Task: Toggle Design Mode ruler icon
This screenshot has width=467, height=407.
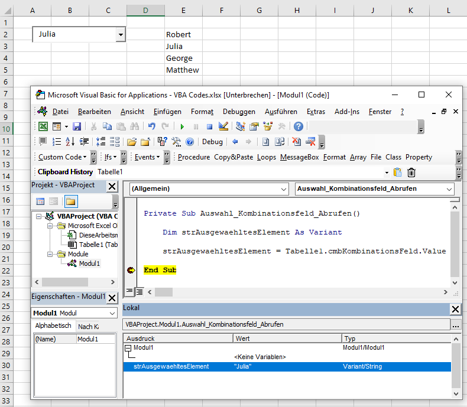Action: tap(223, 126)
